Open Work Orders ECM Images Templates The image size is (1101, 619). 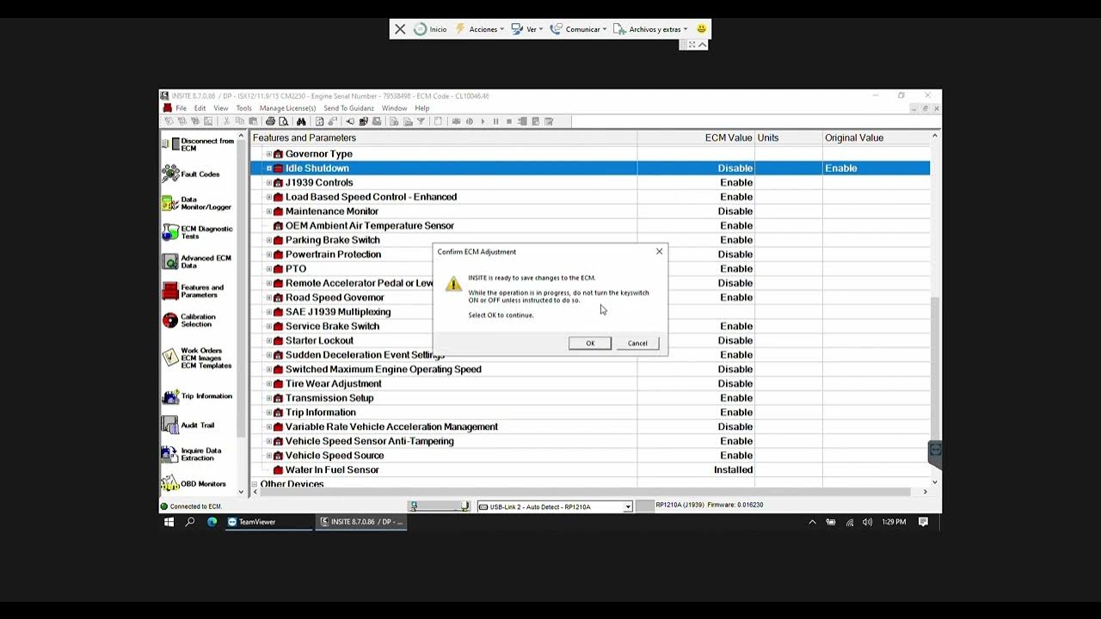coord(197,358)
